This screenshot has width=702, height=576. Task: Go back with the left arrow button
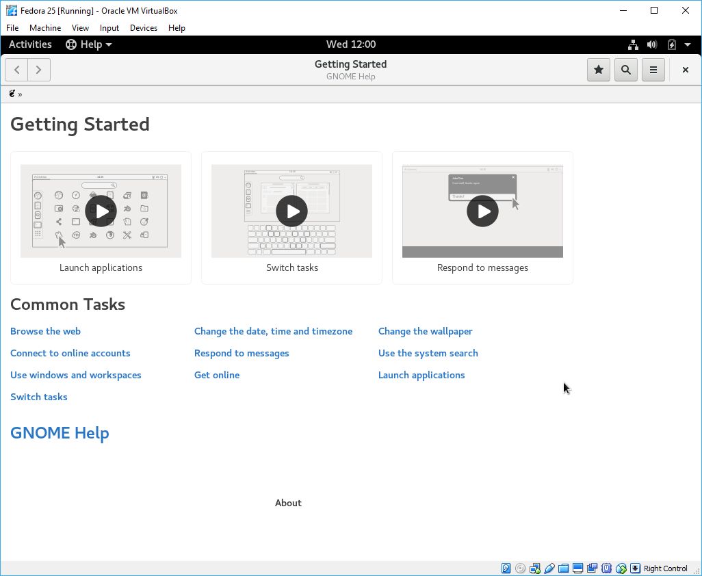(x=16, y=70)
